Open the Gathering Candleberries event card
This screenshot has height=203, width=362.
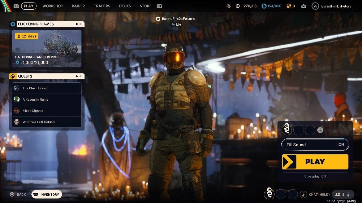47,49
